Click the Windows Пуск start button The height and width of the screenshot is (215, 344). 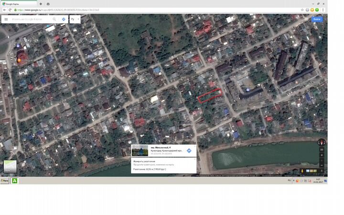5,181
